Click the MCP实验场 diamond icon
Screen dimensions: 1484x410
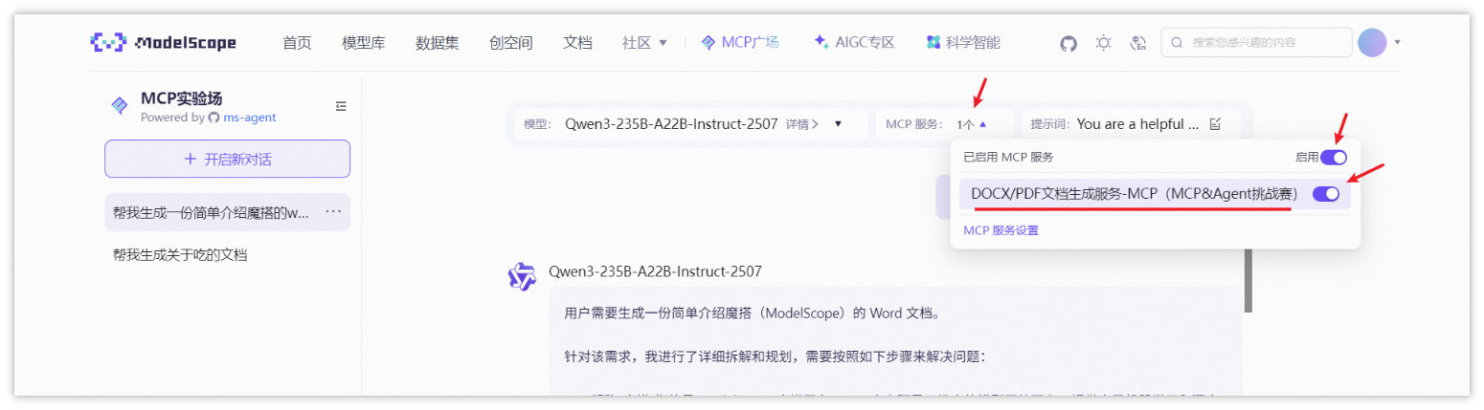coord(120,105)
